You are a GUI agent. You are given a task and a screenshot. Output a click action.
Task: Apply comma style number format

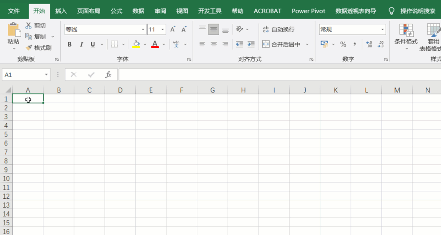coord(355,45)
